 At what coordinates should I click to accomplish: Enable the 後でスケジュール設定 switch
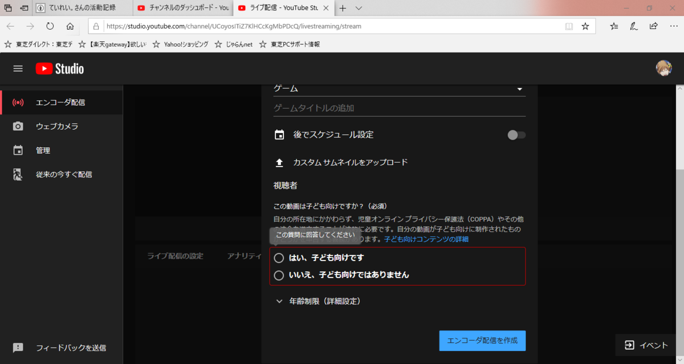516,135
